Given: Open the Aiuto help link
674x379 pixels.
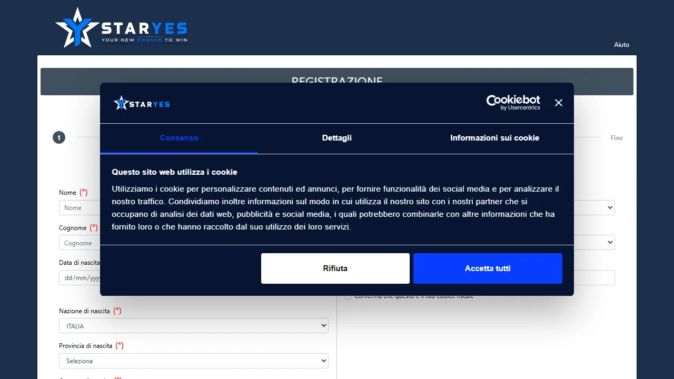Looking at the screenshot, I should pyautogui.click(x=621, y=45).
